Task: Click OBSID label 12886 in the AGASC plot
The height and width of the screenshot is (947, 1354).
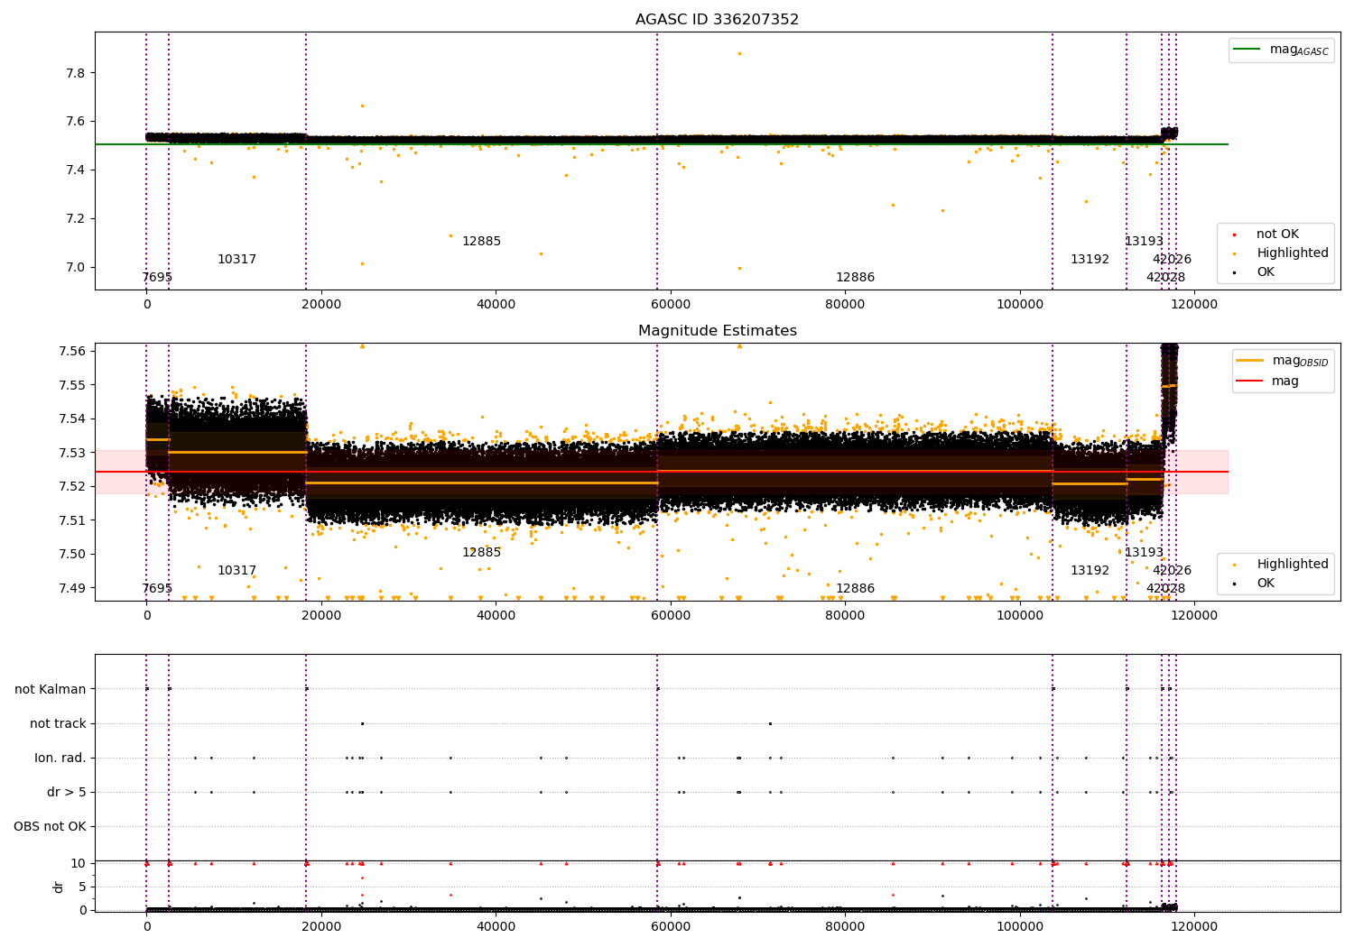Action: (855, 278)
